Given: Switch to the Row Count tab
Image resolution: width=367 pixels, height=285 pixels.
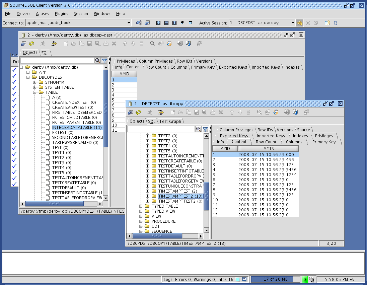Looking at the screenshot, I should pos(267,142).
